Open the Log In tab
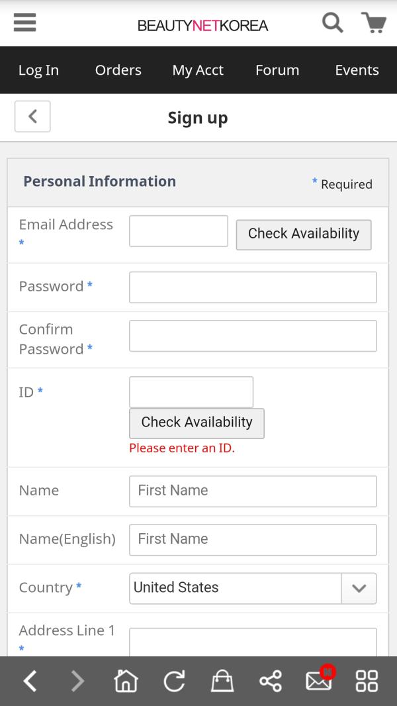 coord(38,70)
